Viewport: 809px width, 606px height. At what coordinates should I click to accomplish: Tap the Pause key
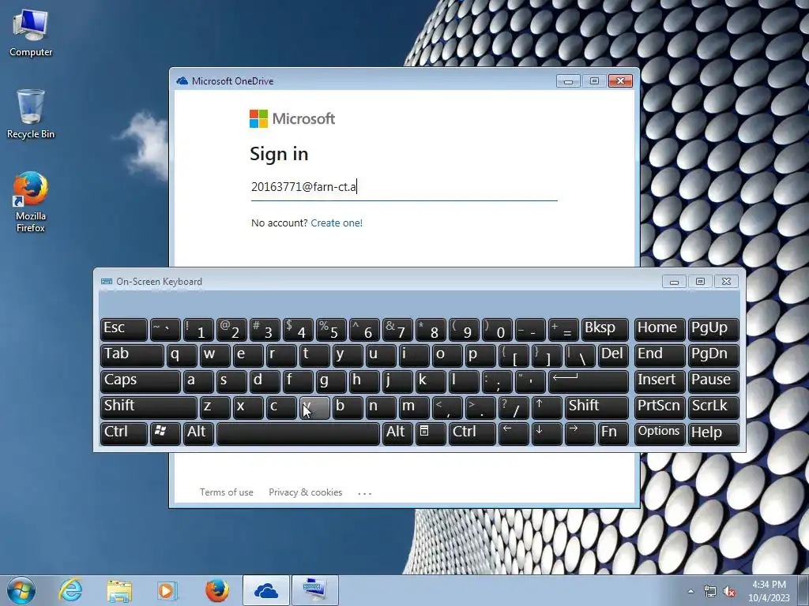click(713, 381)
